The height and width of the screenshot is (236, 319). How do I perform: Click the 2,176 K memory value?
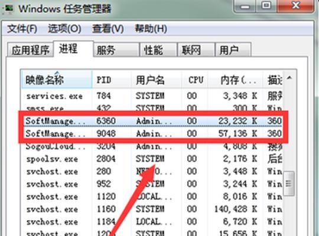[240, 159]
